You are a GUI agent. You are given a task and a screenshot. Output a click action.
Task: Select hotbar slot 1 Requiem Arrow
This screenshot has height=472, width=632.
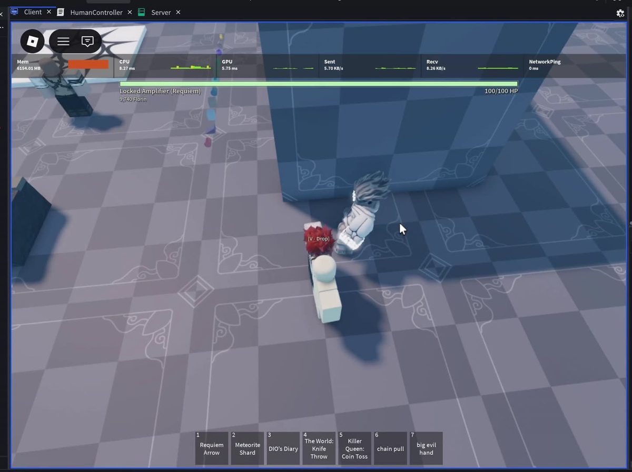(x=212, y=448)
